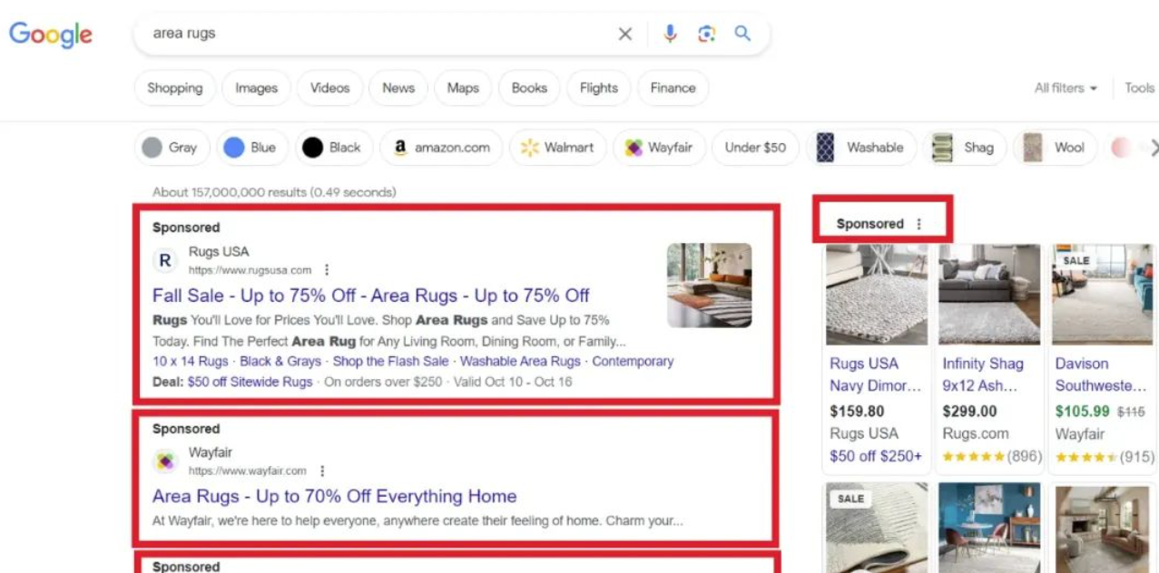Open three-dot menu beside Sponsored shopping label

pos(918,224)
